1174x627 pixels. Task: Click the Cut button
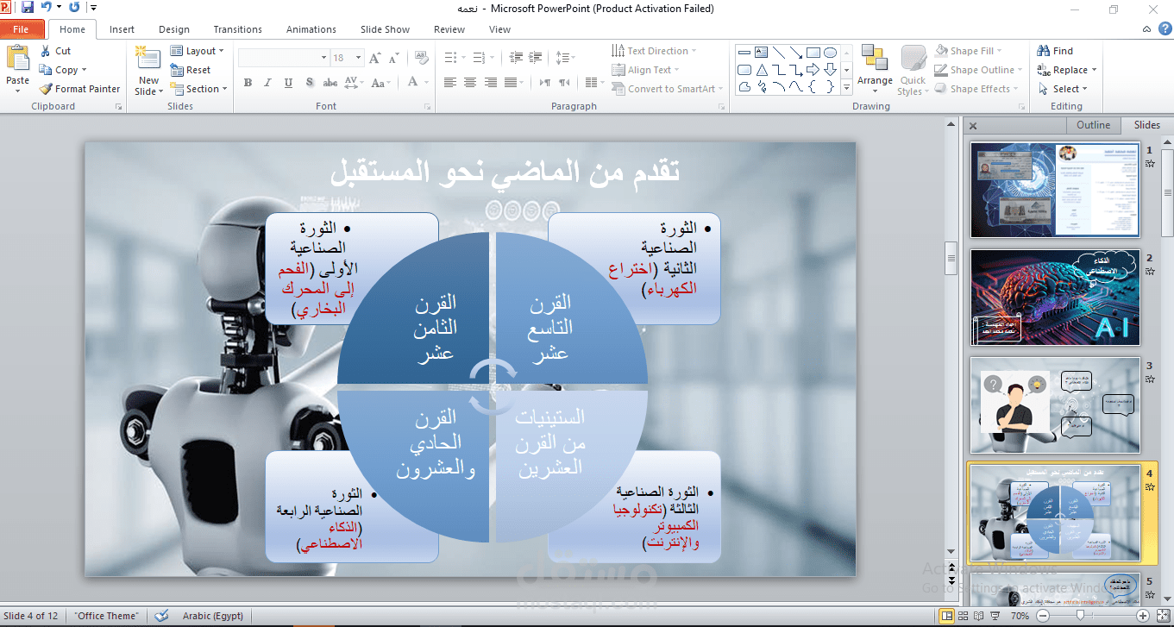54,51
